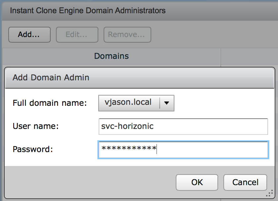
Task: Click the "Full domain name:" label
Action: [x=50, y=103]
